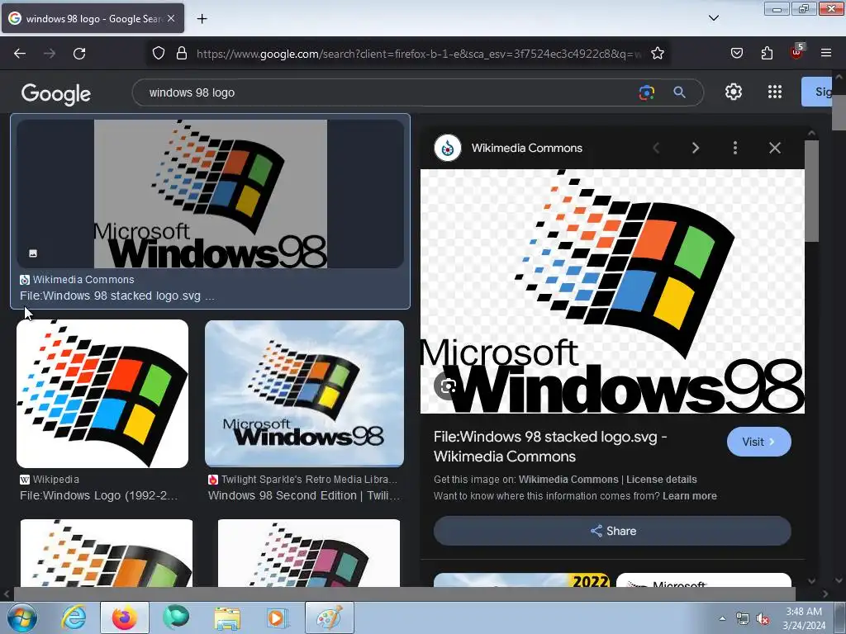Select the Wikimedia Commons stacked logo result
This screenshot has width=846, height=634.
(211, 211)
